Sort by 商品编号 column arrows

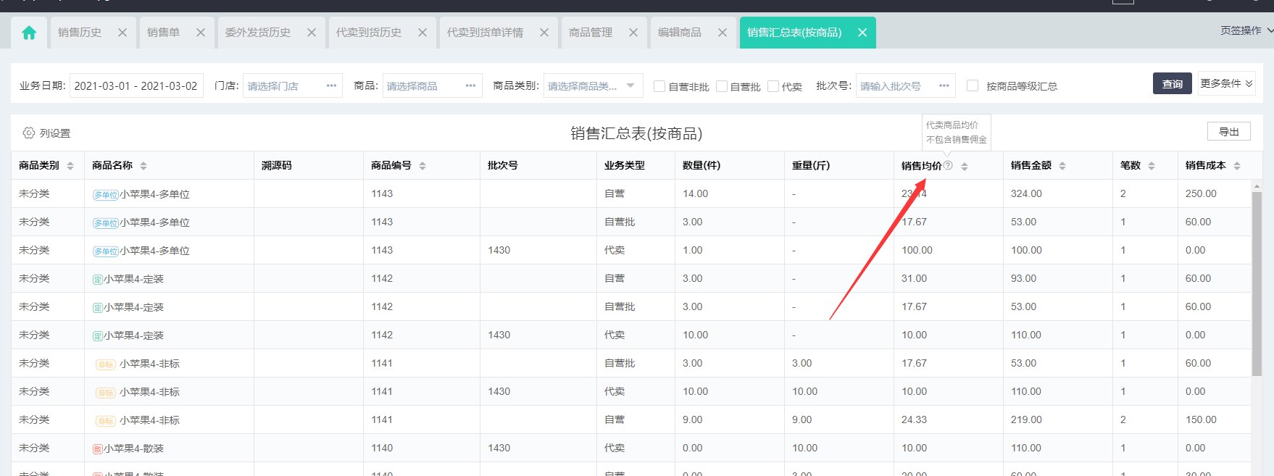422,166
